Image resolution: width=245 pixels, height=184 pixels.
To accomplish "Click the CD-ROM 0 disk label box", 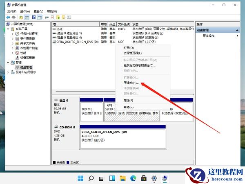I will click(x=65, y=137).
